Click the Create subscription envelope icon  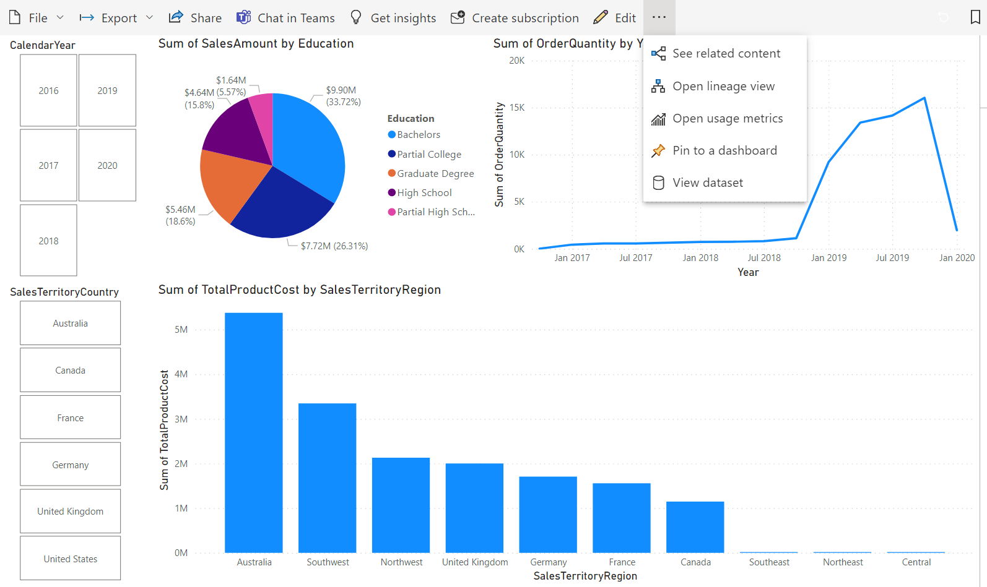click(458, 17)
